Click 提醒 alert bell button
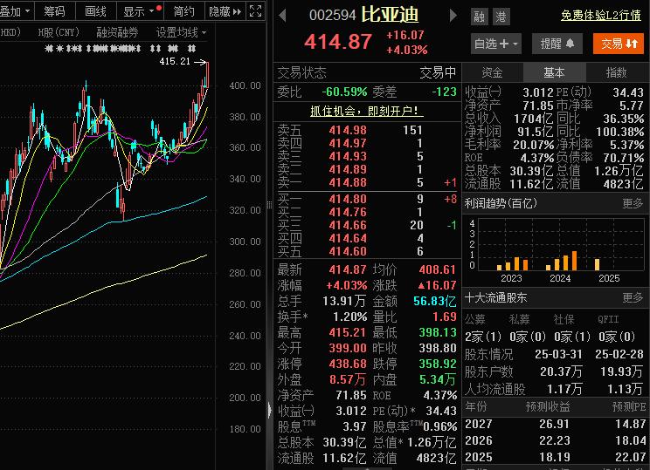This screenshot has width=650, height=470. pyautogui.click(x=557, y=44)
